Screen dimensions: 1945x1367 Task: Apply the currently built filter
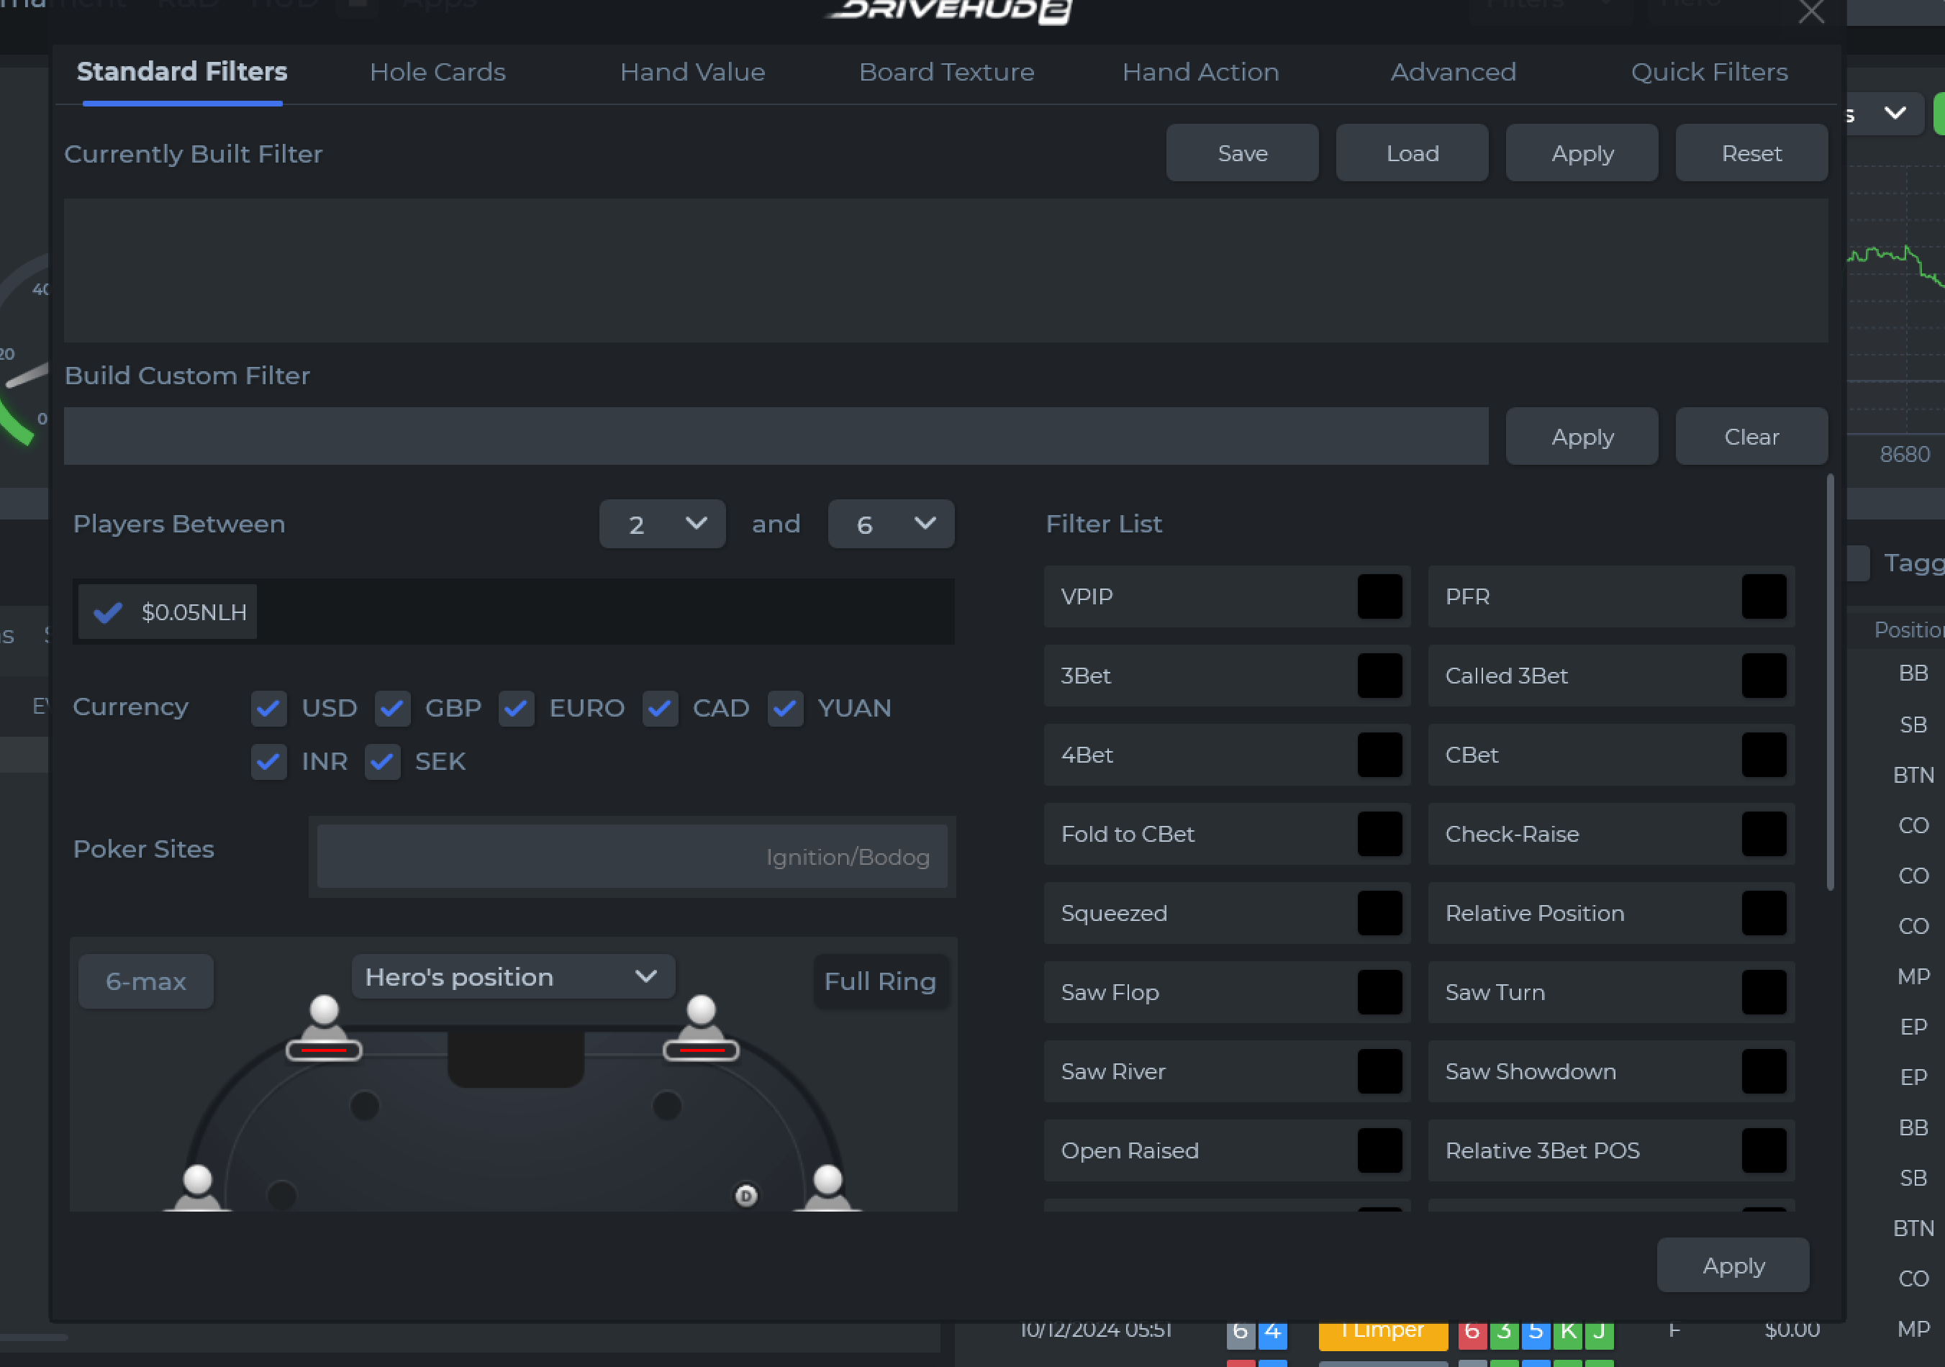(1582, 153)
